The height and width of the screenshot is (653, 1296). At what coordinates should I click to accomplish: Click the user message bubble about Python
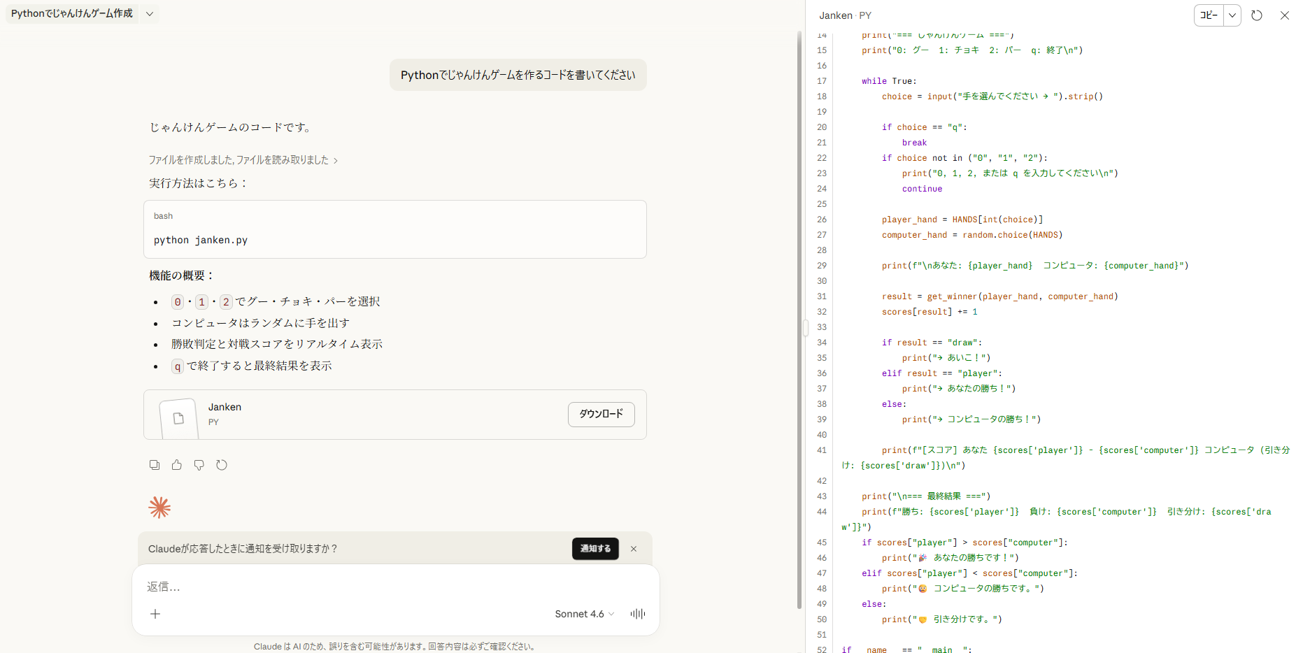[518, 75]
